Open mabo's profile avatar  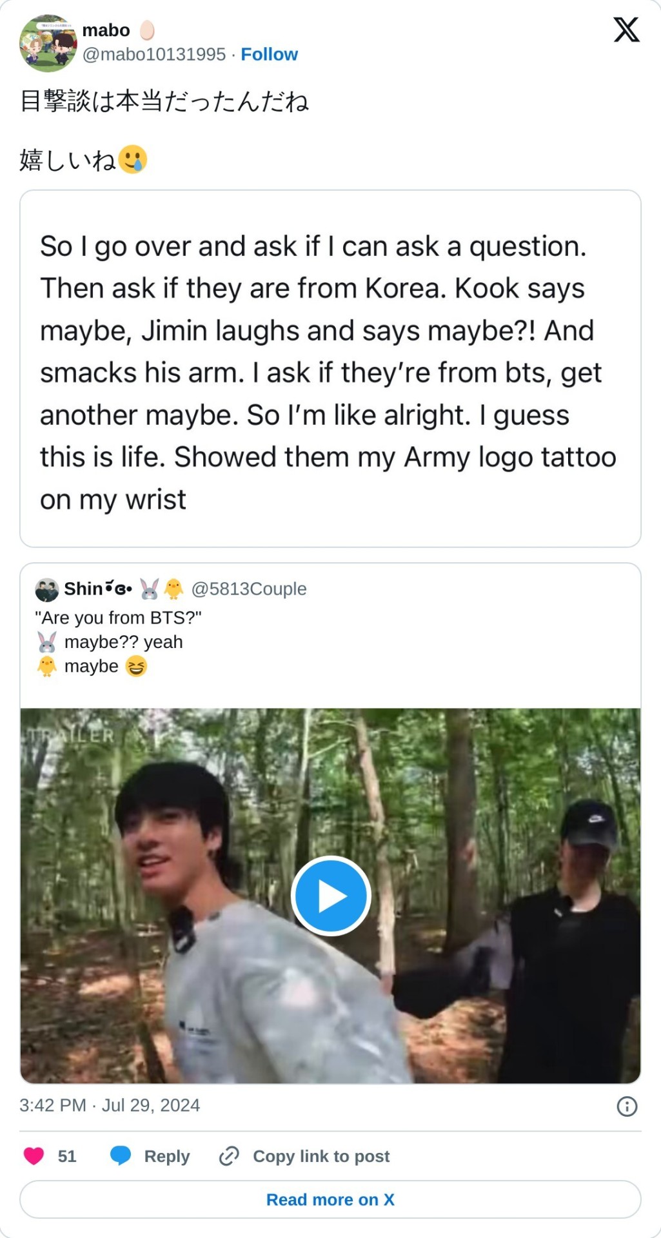pos(48,43)
